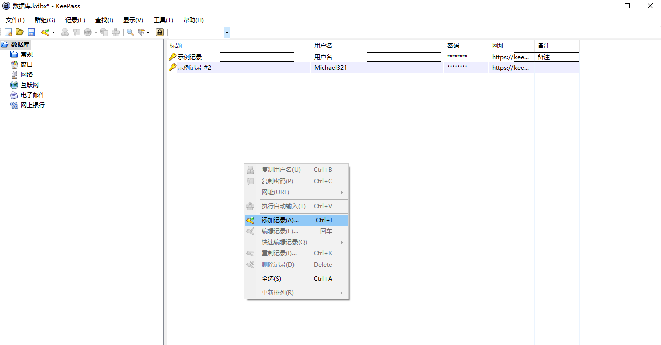
Task: Open the 群组(G) menu
Action: [x=45, y=20]
